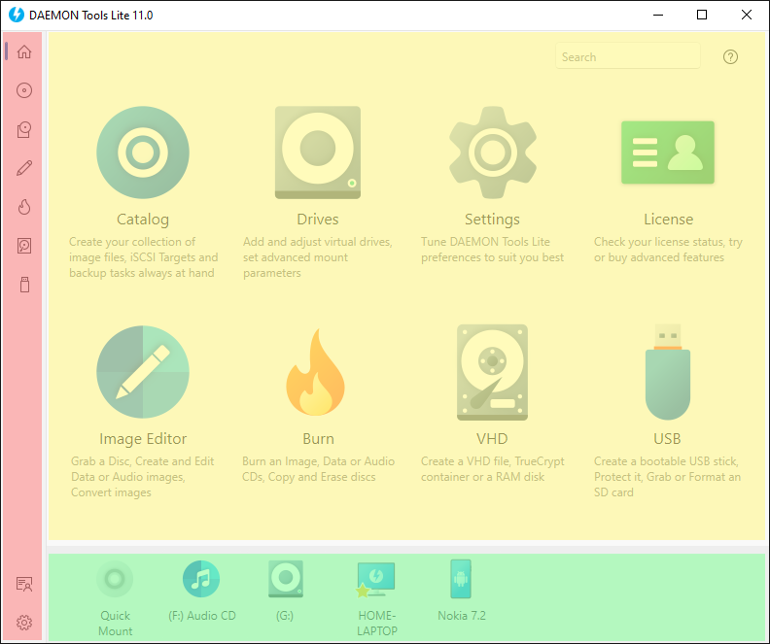
Task: Click the Settings heading label
Action: (x=492, y=220)
